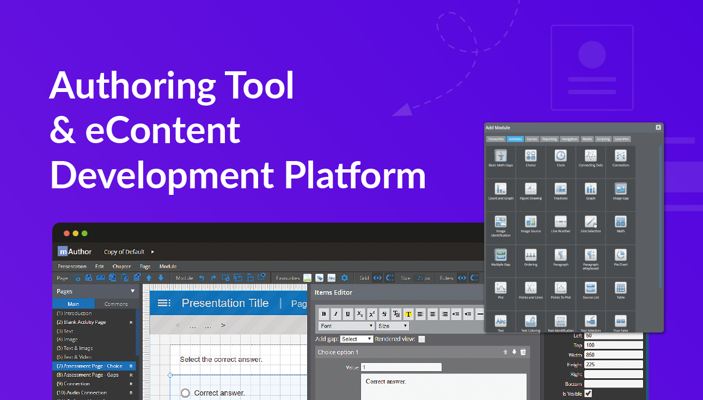Open Favourites settings gear
This screenshot has height=400, width=703.
344,278
